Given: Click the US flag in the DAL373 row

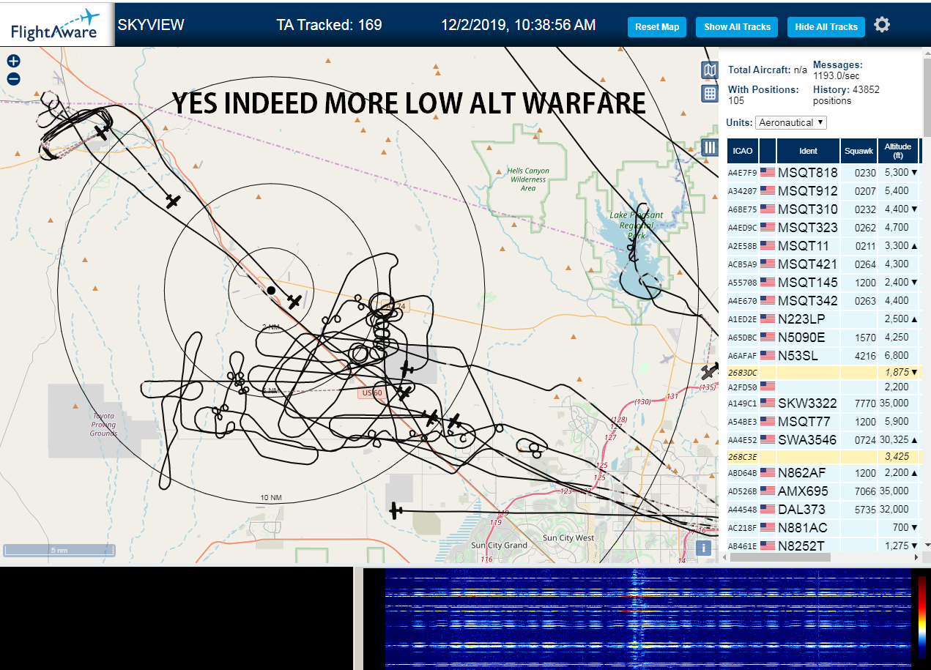Looking at the screenshot, I should 768,510.
